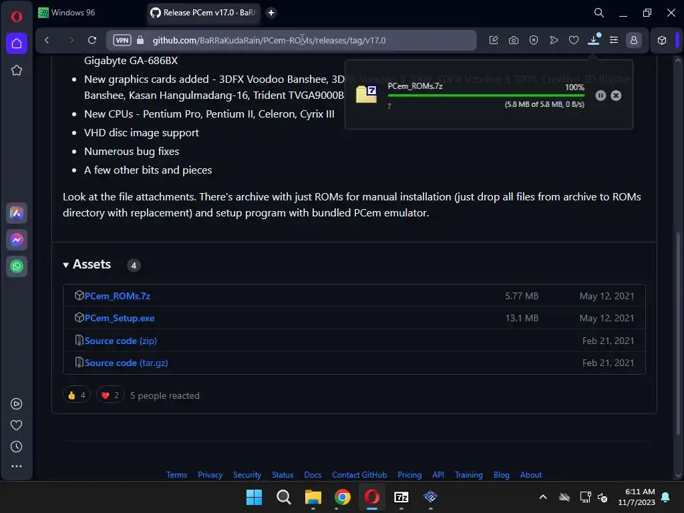Open Pricing footer link
Image resolution: width=684 pixels, height=513 pixels.
[409, 475]
